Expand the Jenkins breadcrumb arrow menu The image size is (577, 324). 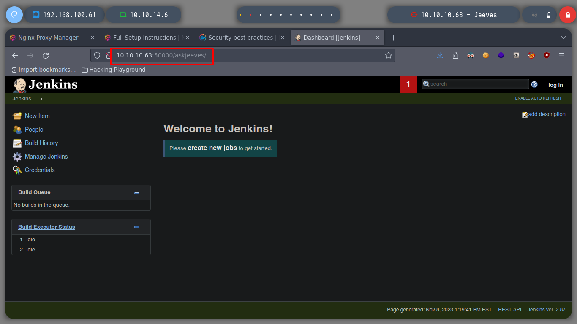tap(41, 99)
